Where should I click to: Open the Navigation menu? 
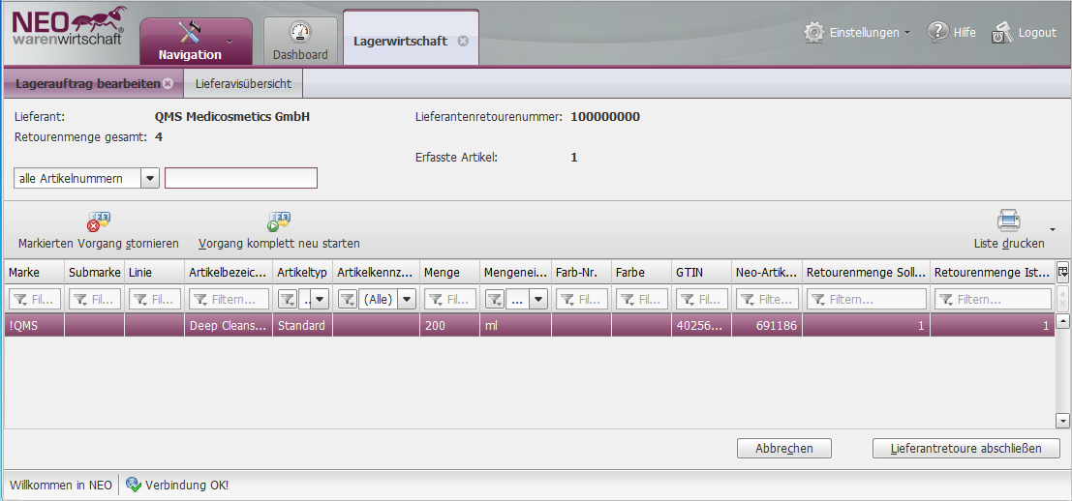tap(196, 41)
